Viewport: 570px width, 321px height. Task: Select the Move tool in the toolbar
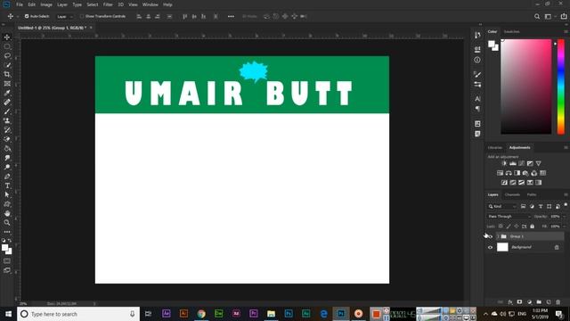coord(7,37)
